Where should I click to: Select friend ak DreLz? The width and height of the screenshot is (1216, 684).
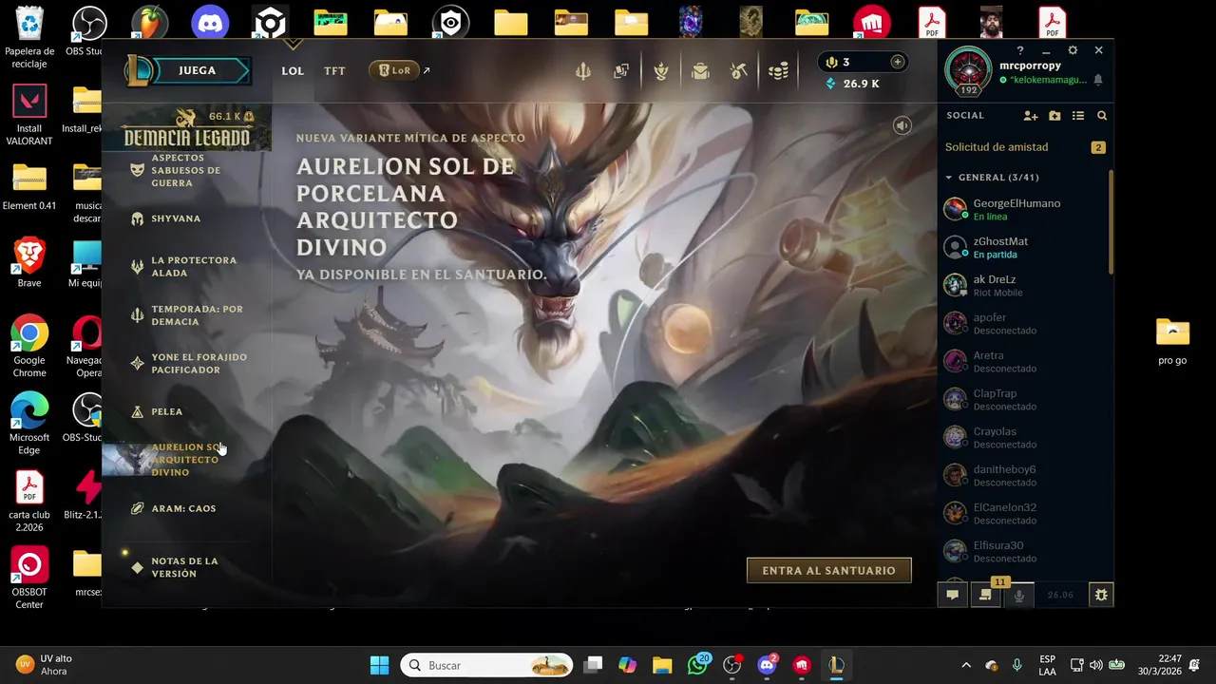click(x=1024, y=285)
